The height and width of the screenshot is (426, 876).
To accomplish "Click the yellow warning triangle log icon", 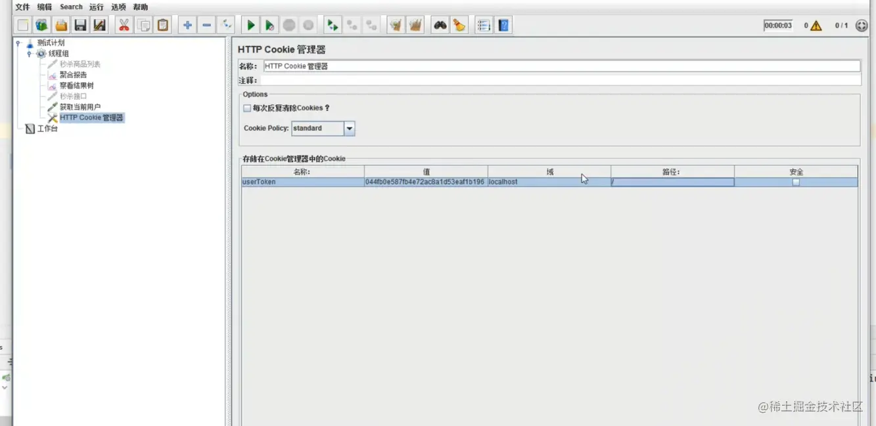I will coord(816,26).
